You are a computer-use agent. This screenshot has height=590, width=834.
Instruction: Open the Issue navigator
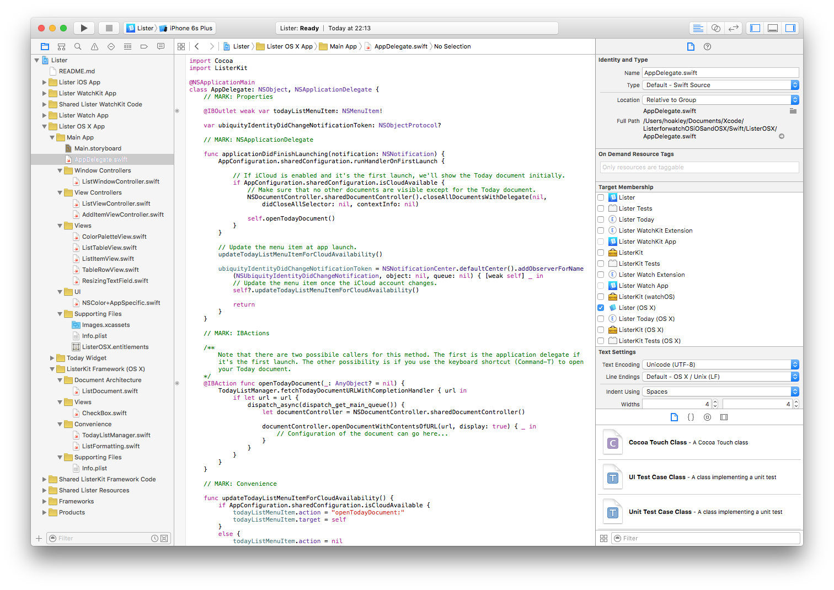point(94,47)
